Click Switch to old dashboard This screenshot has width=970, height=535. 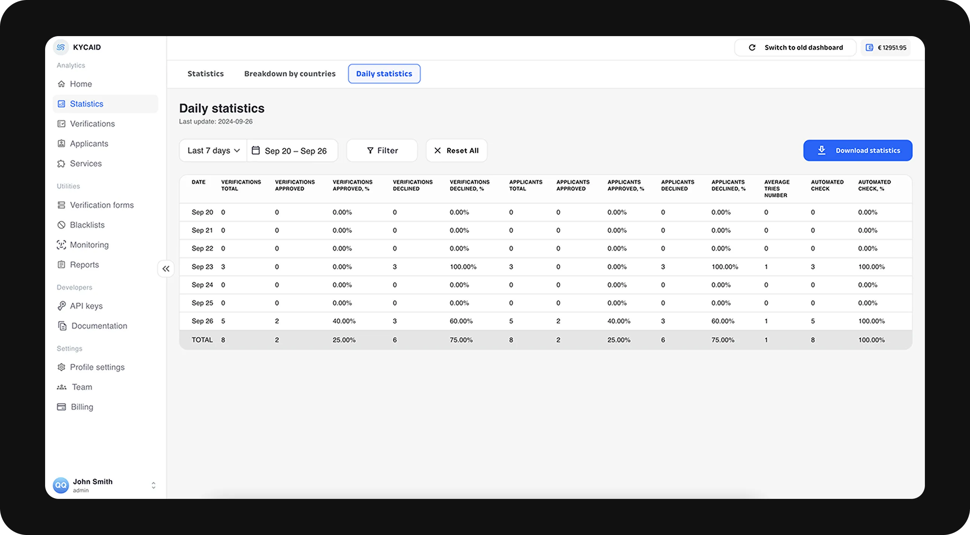tap(795, 47)
